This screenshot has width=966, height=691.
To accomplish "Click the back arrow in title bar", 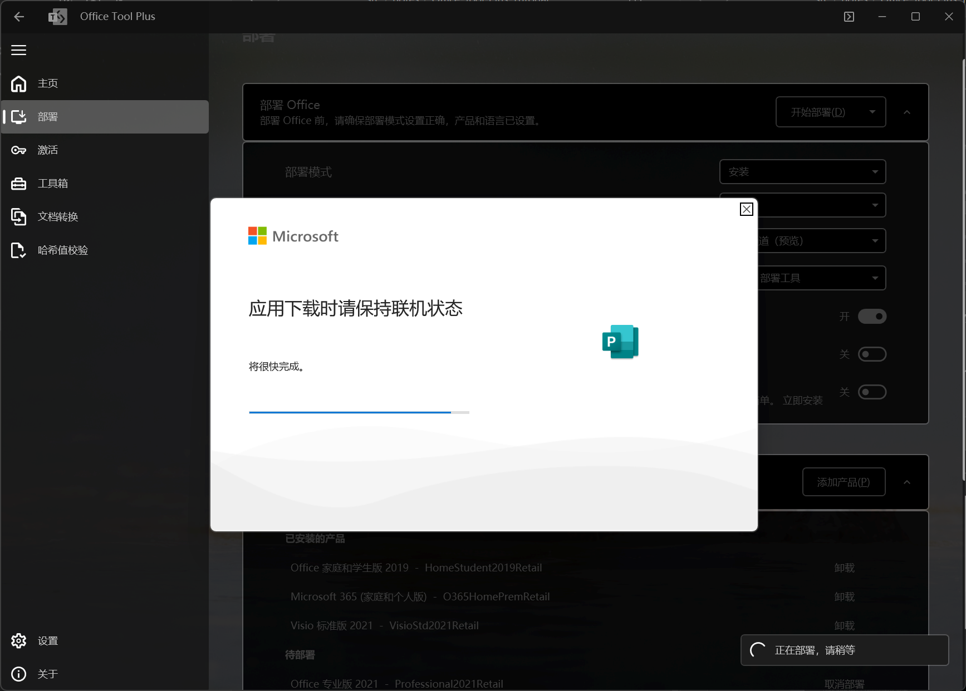I will point(19,17).
